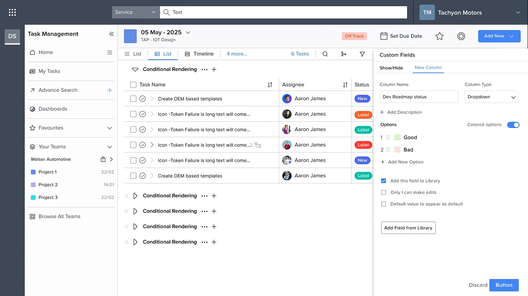This screenshot has height=296, width=528.
Task: Collapse the Your Teams section
Action: 110,147
